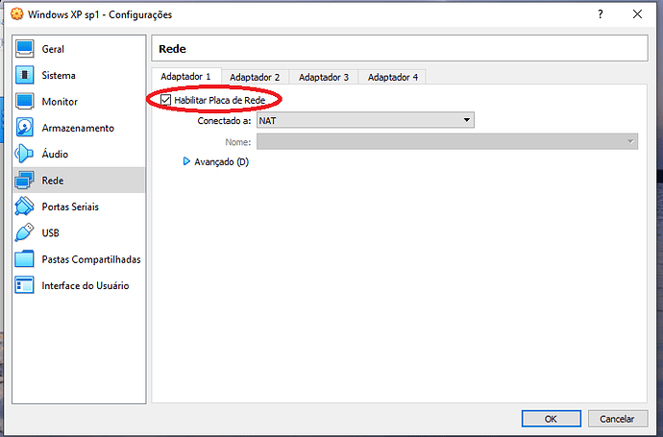Expand the Avançado (D) section
Viewport: 663px width, 437px height.
pyautogui.click(x=186, y=161)
